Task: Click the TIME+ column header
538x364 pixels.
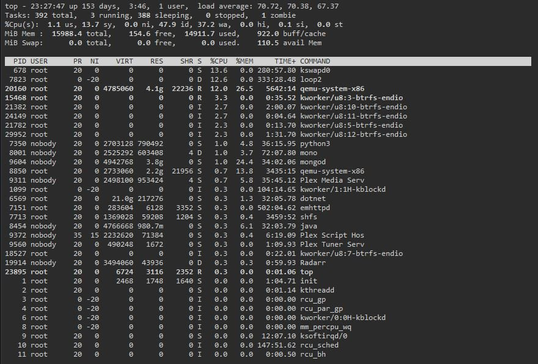Action: point(285,61)
